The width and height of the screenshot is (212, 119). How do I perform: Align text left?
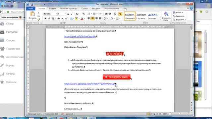pos(89,19)
